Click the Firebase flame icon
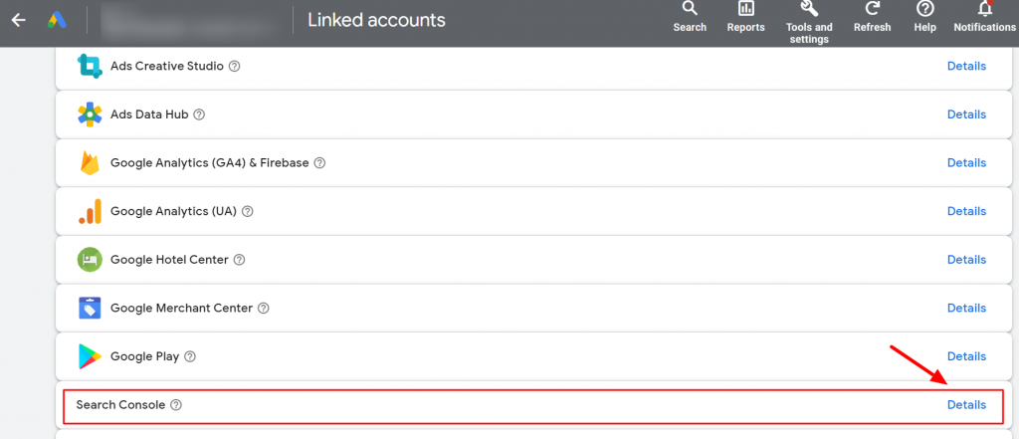1019x439 pixels. [x=90, y=162]
